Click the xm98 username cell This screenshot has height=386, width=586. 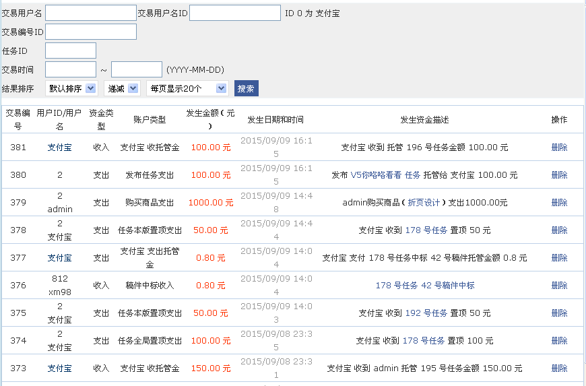click(60, 292)
